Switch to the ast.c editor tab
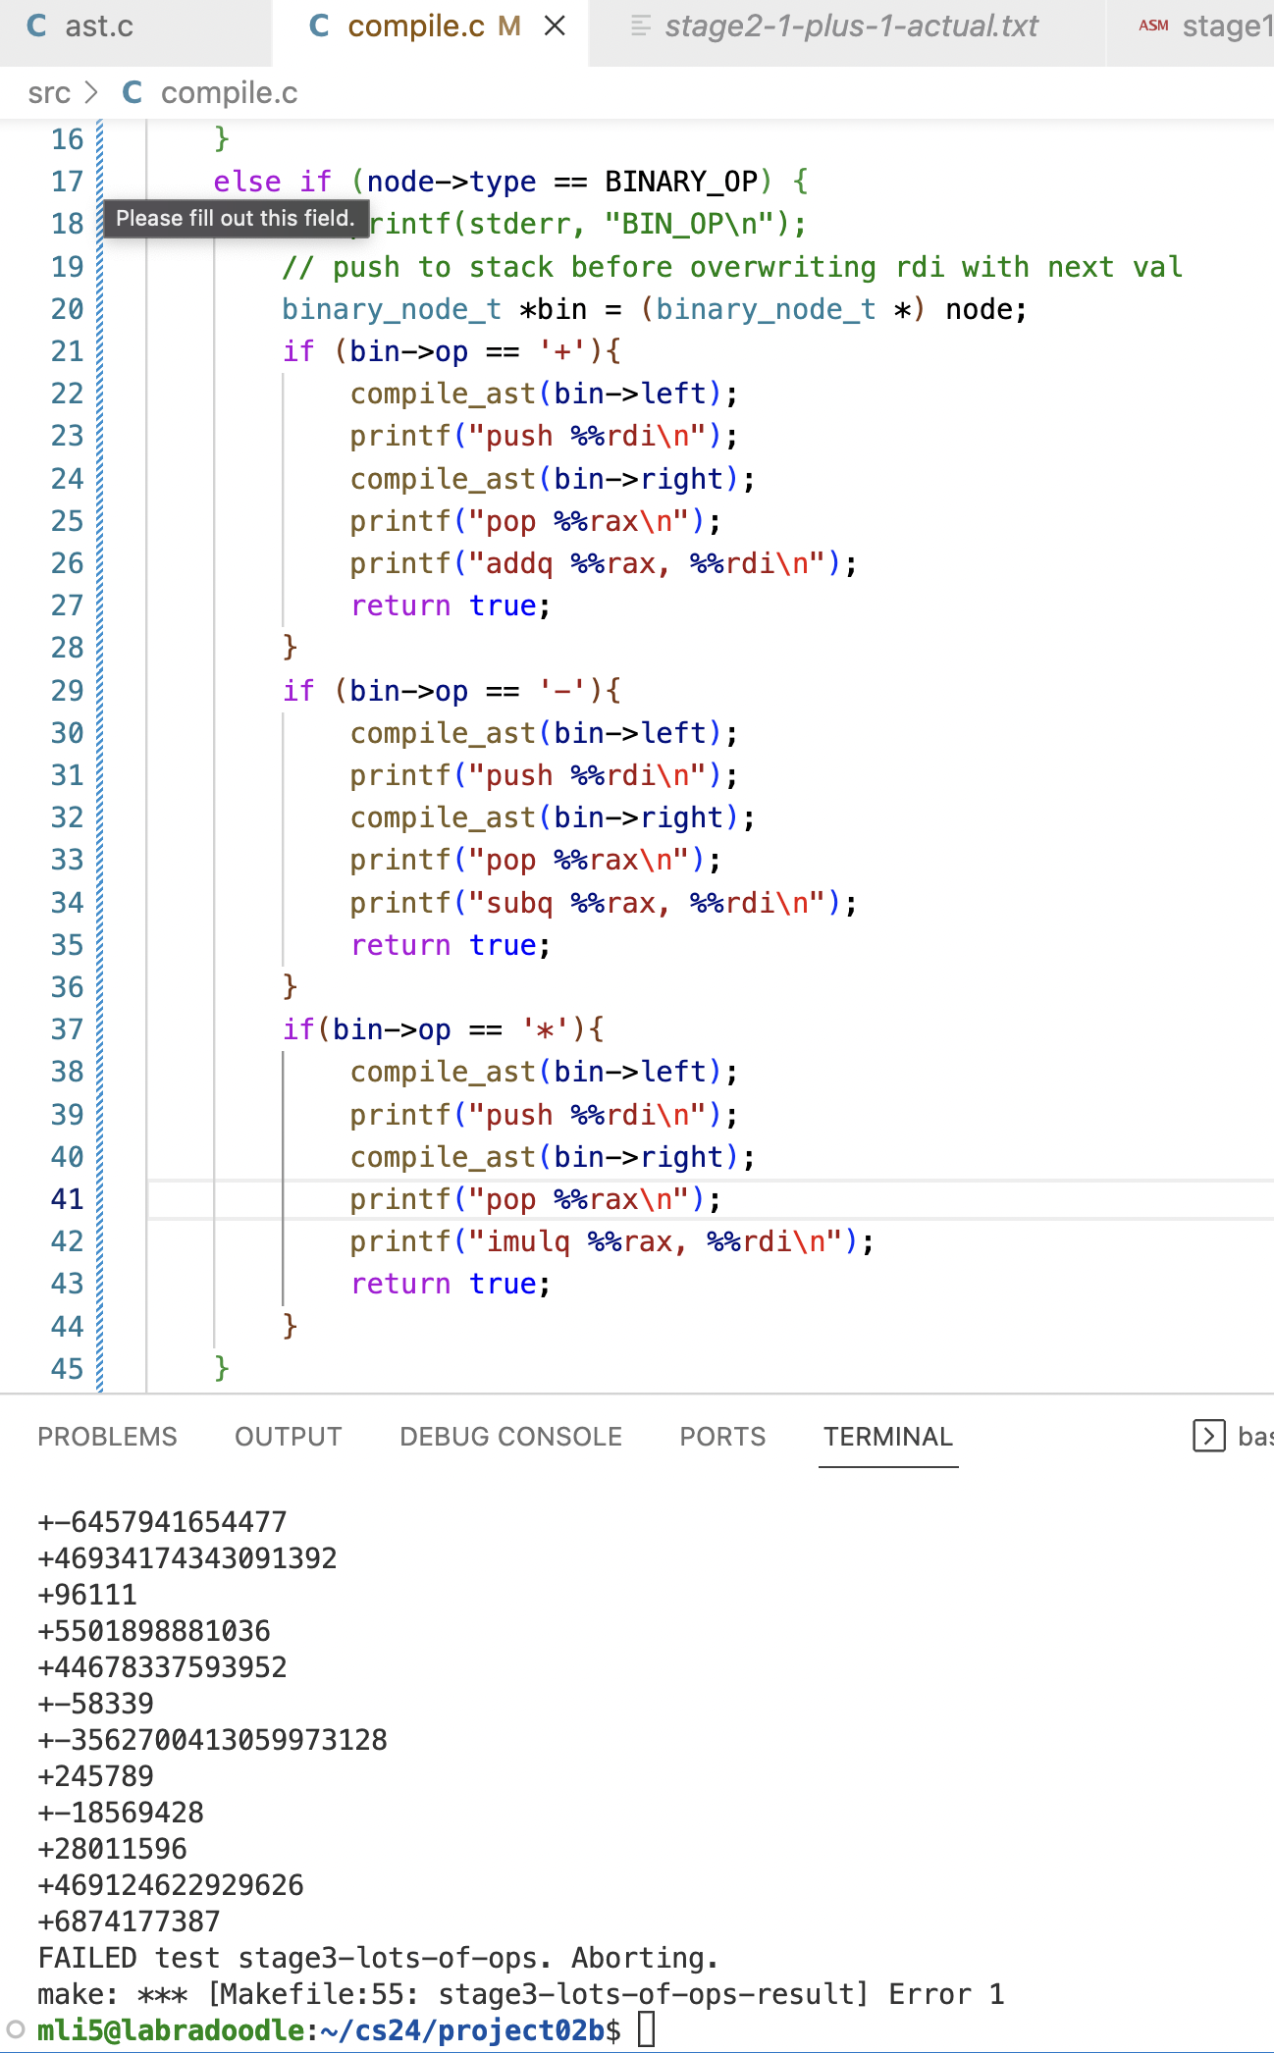Screen dimensions: 1274x2053 coord(98,26)
